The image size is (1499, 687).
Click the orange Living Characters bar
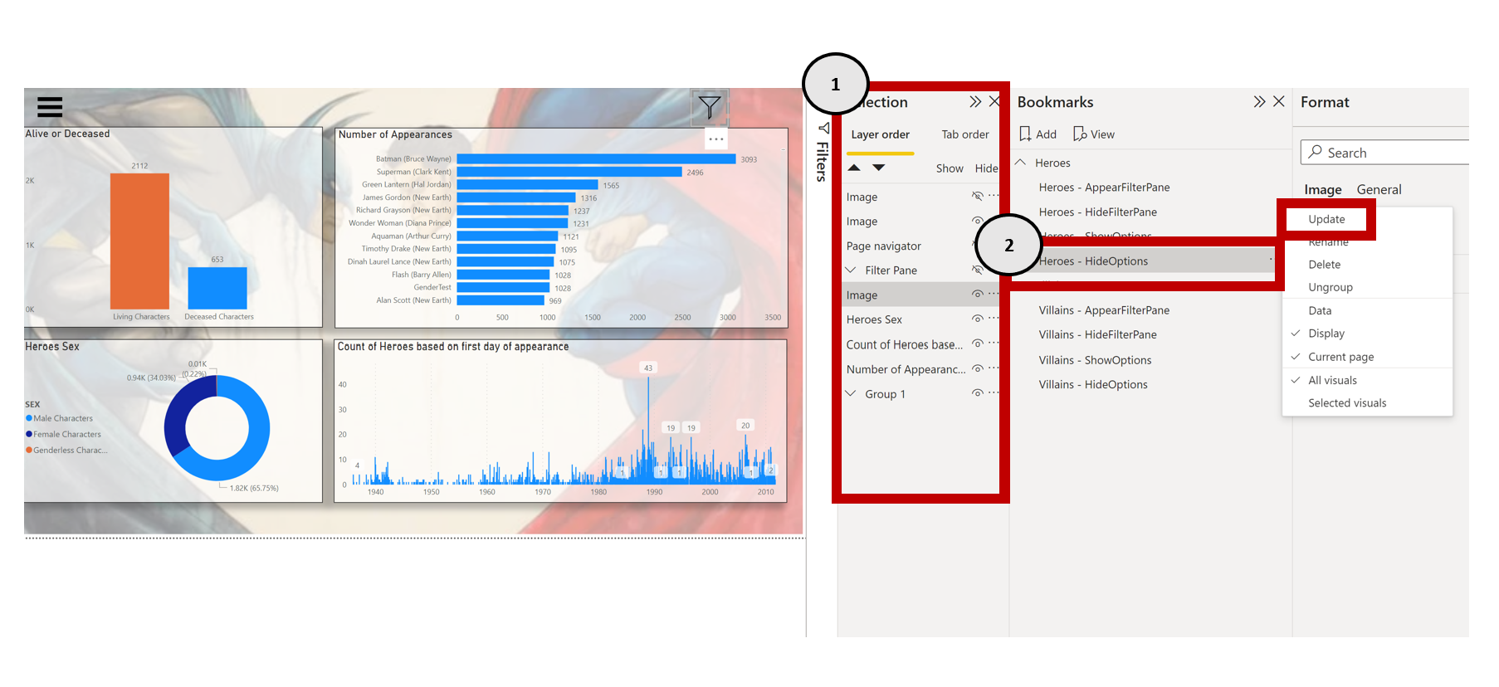(x=139, y=241)
